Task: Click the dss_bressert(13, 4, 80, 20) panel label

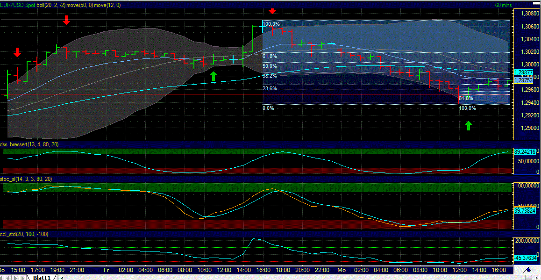Action: tap(29, 145)
